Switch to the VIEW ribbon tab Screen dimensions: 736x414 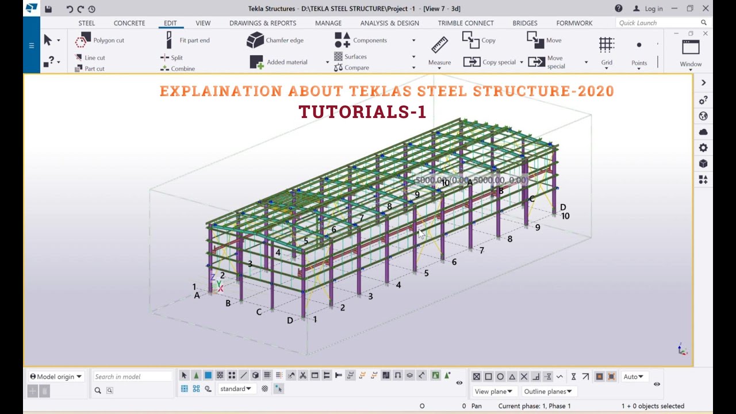coord(203,23)
